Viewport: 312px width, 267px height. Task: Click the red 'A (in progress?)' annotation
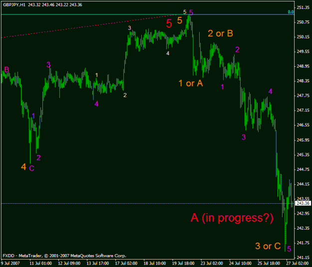point(232,218)
